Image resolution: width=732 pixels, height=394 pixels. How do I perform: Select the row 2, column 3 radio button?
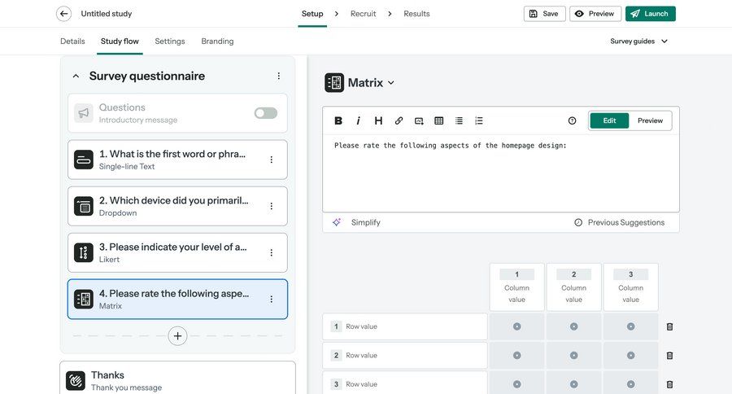pyautogui.click(x=630, y=355)
